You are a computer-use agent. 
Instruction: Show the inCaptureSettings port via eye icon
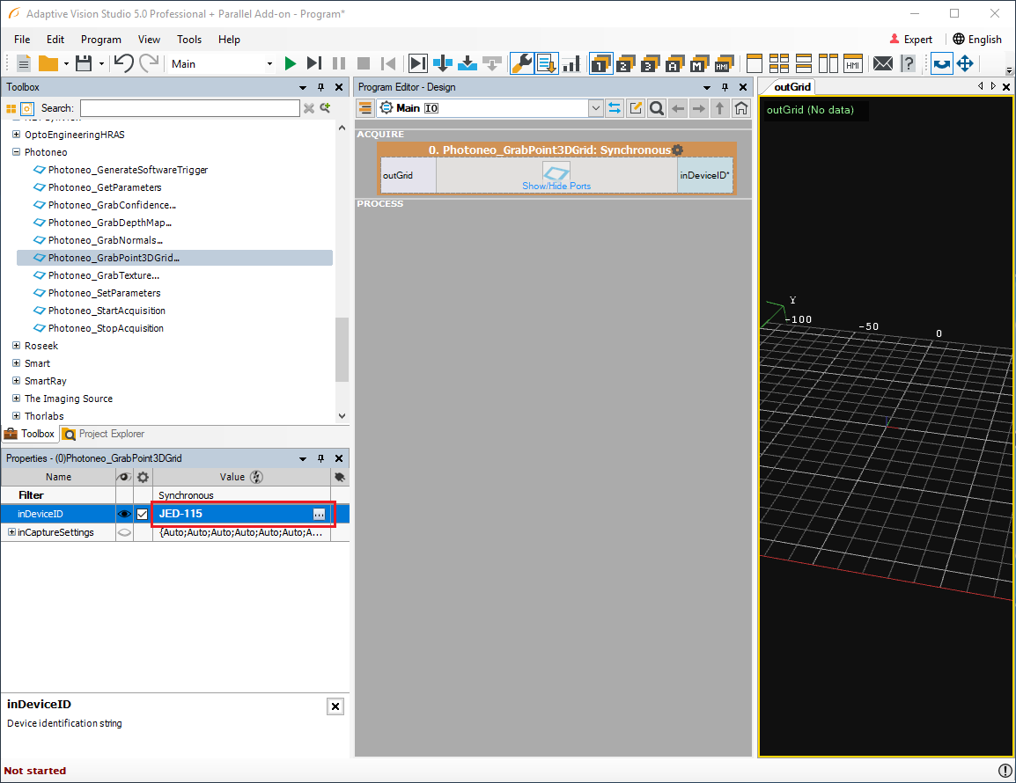tap(124, 532)
